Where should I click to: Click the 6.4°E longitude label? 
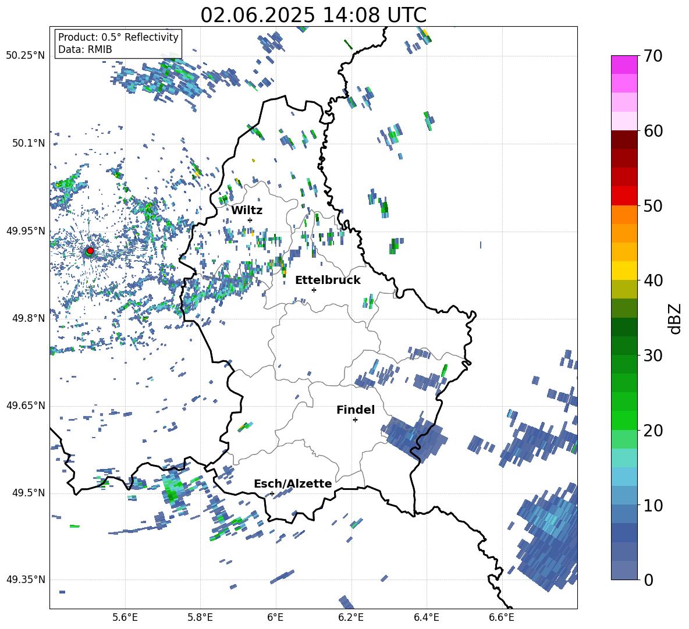click(x=426, y=617)
